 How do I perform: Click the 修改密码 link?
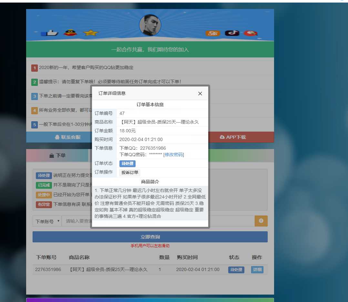pyautogui.click(x=174, y=155)
